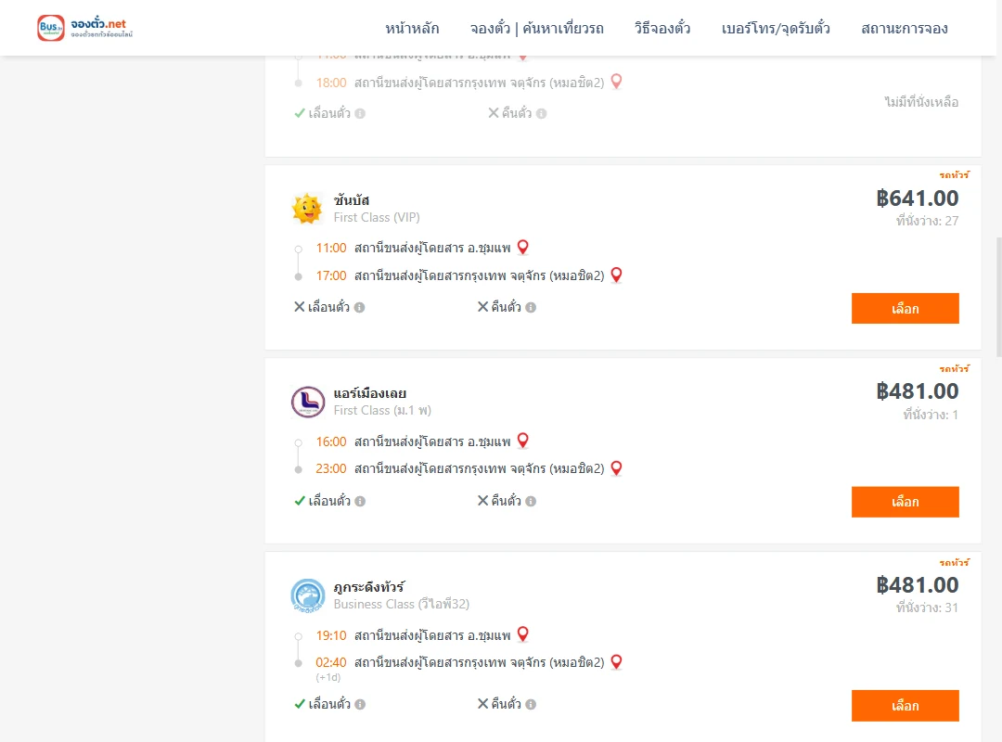Open คืนตั๋ว info icon in ภูกระดึงทัวร์ card
Screen dimensions: 1002x742
(531, 704)
